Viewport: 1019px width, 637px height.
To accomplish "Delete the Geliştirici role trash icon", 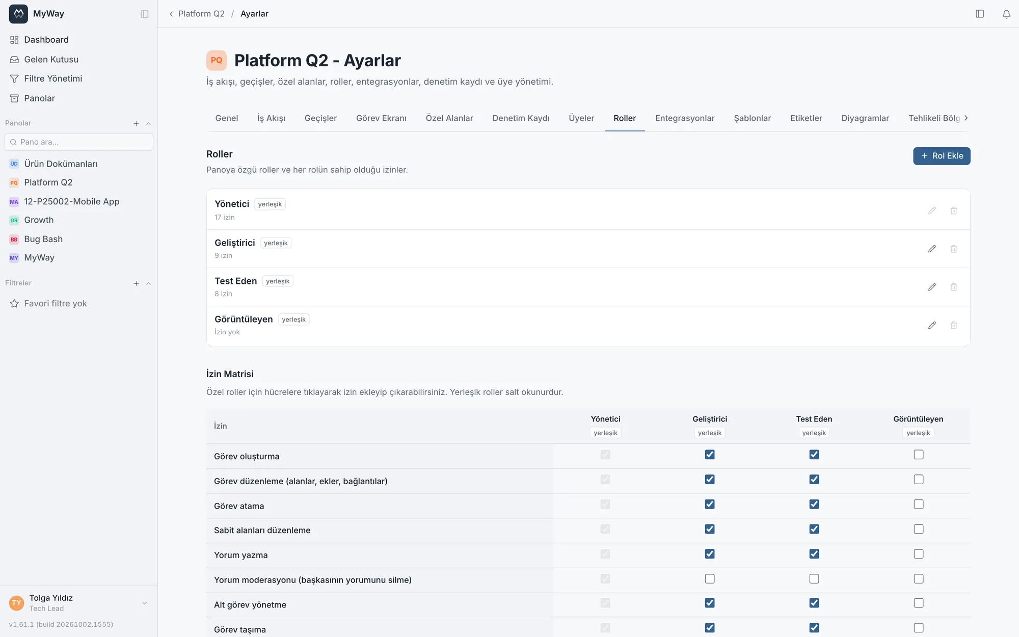I will tap(954, 249).
